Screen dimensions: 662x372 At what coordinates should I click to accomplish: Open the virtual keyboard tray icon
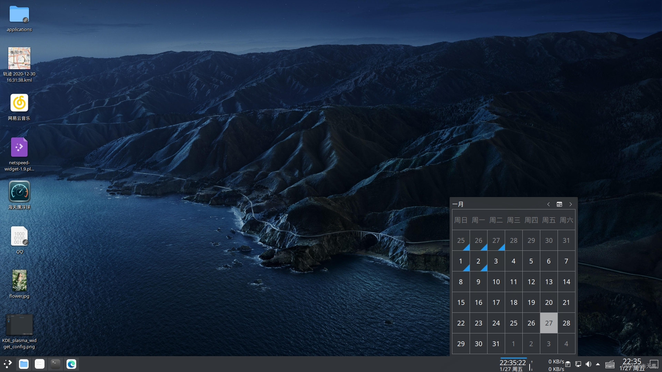(x=610, y=364)
